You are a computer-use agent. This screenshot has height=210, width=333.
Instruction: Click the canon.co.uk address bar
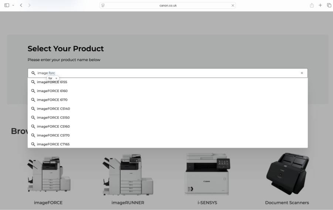[x=168, y=6]
